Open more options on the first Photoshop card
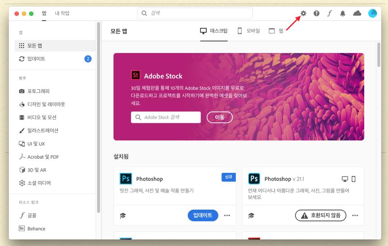 click(227, 216)
